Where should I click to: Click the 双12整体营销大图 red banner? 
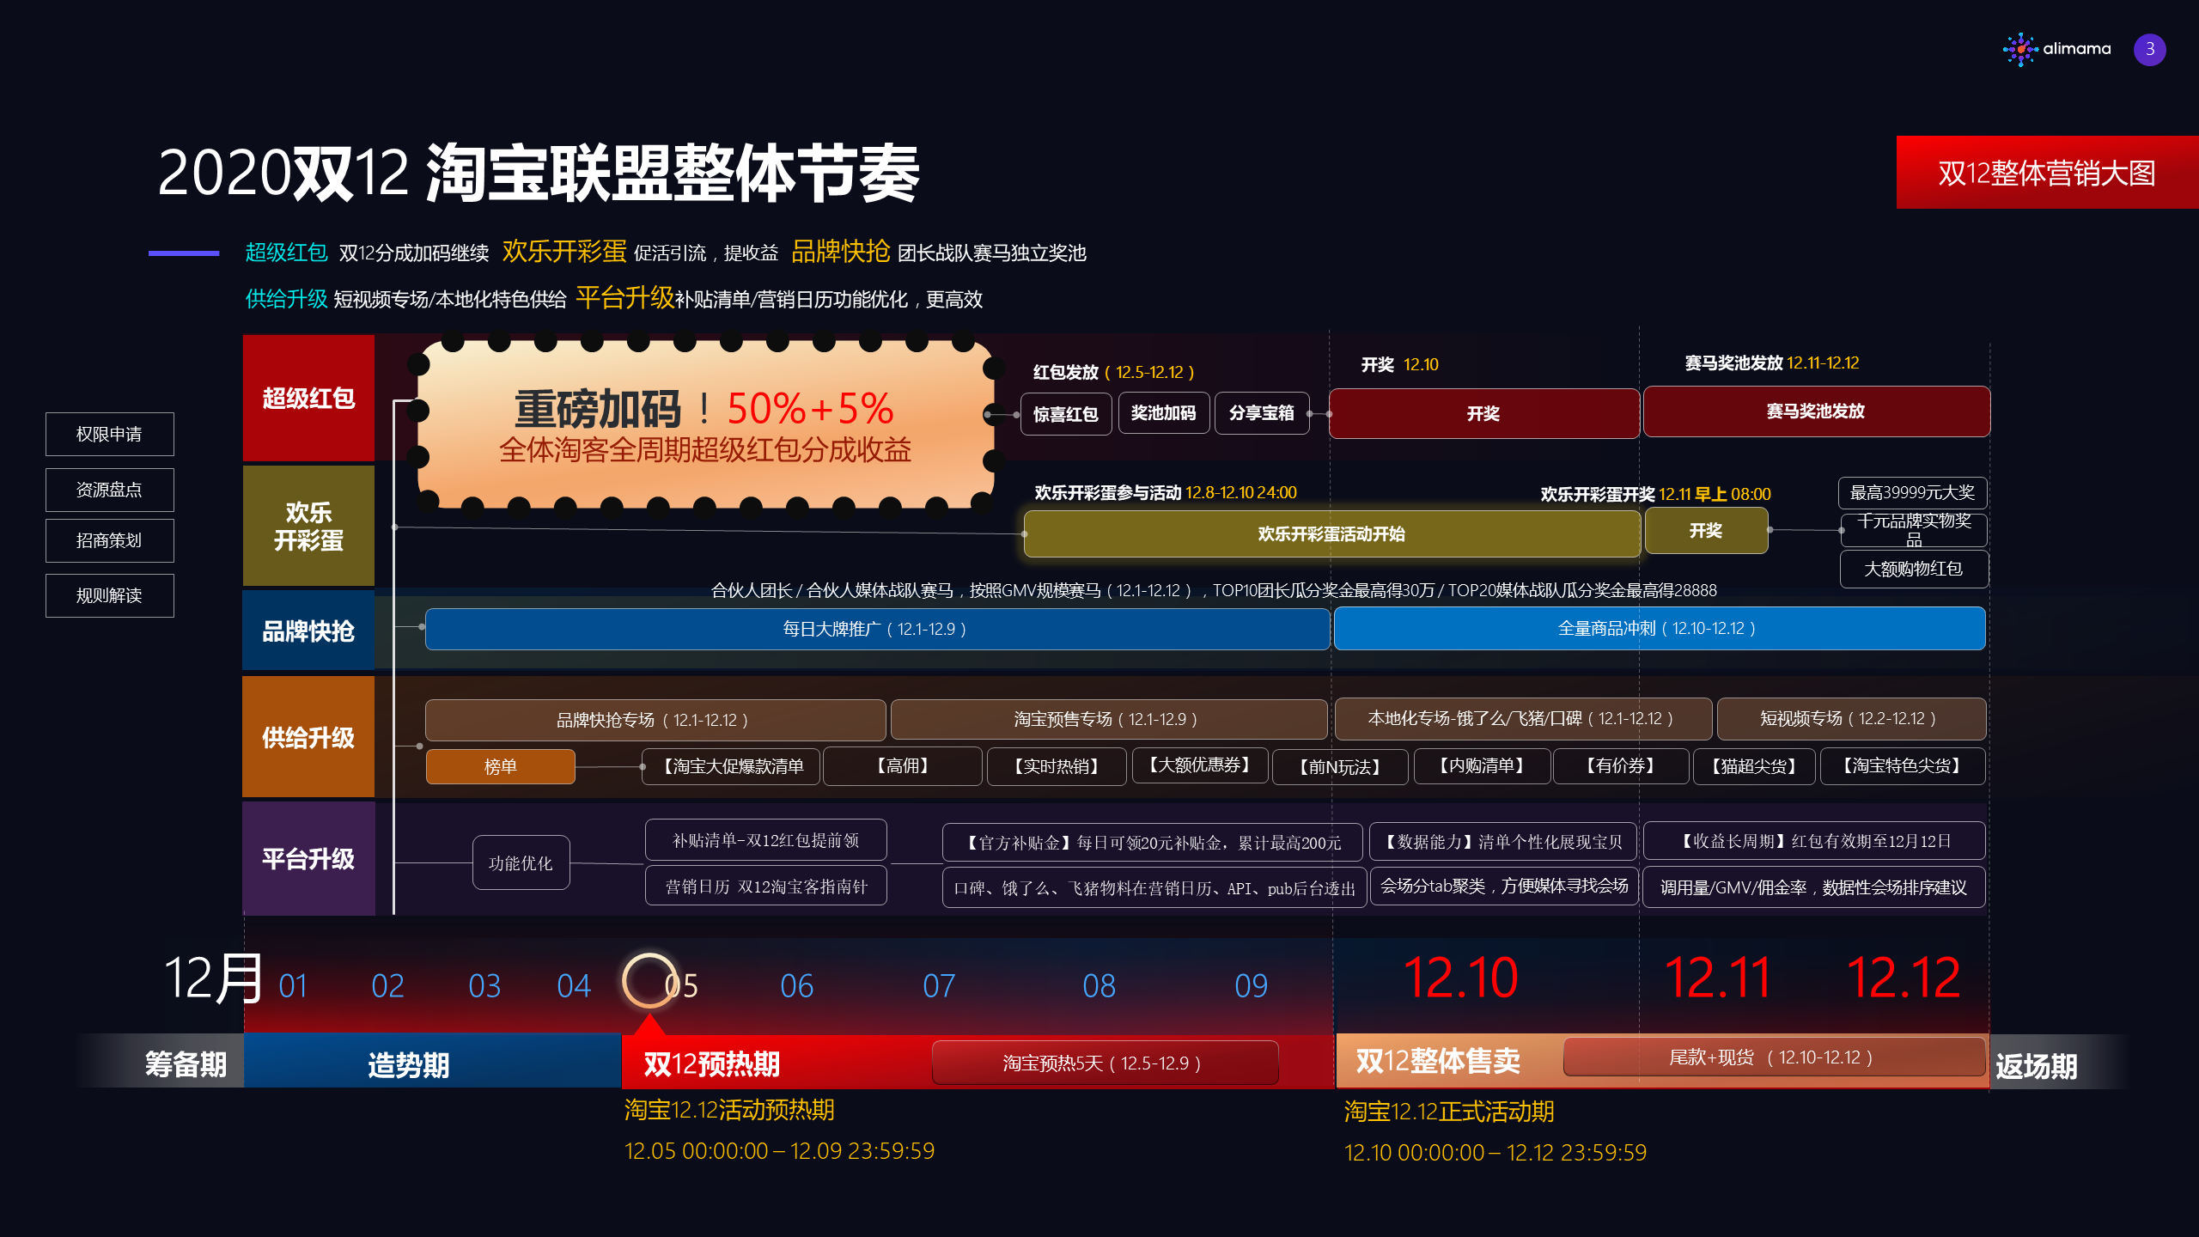coord(2047,173)
